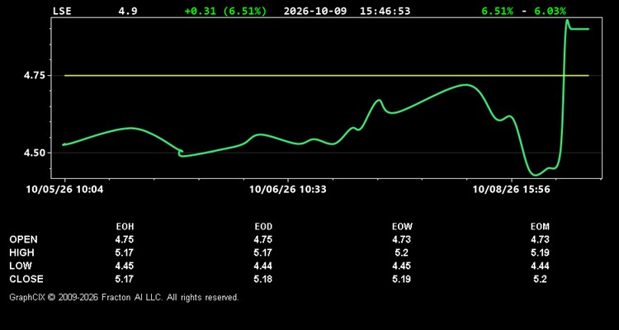Click the 10/08/26 15:56 axis marker
Image resolution: width=619 pixels, height=330 pixels.
click(x=511, y=190)
